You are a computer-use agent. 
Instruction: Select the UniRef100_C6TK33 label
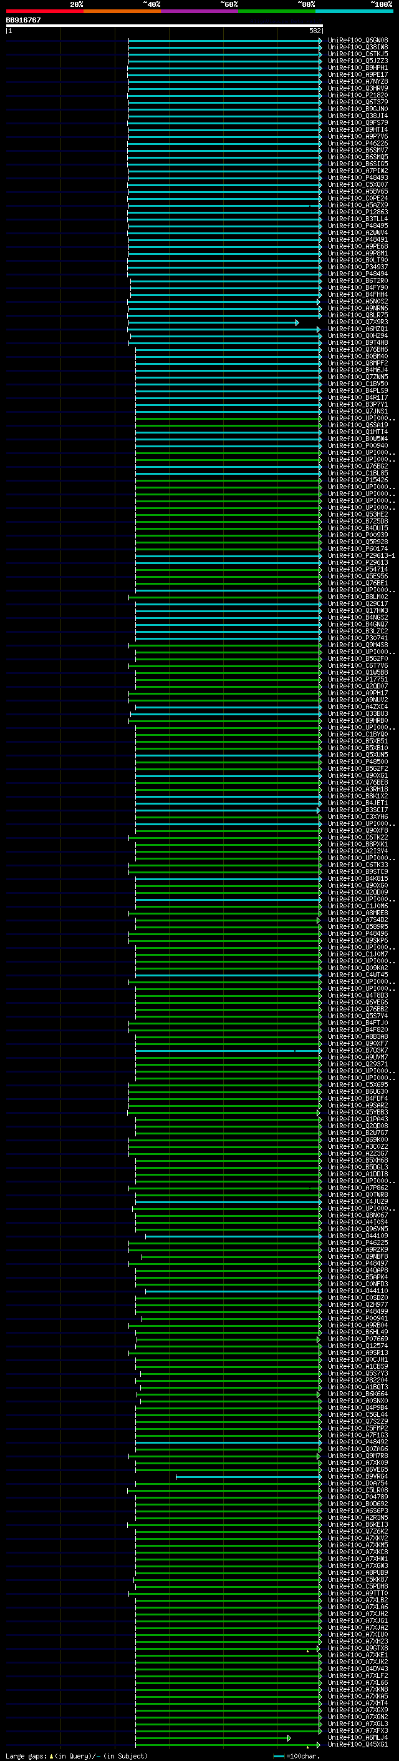(x=358, y=865)
